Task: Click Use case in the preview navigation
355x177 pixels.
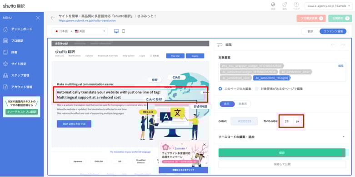Action: [60, 56]
